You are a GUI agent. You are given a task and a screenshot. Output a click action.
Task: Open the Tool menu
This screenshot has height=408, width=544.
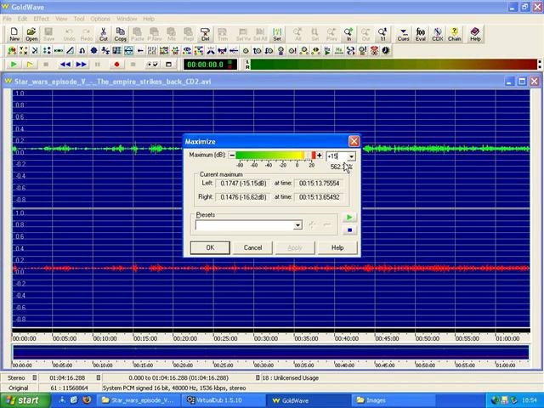79,19
